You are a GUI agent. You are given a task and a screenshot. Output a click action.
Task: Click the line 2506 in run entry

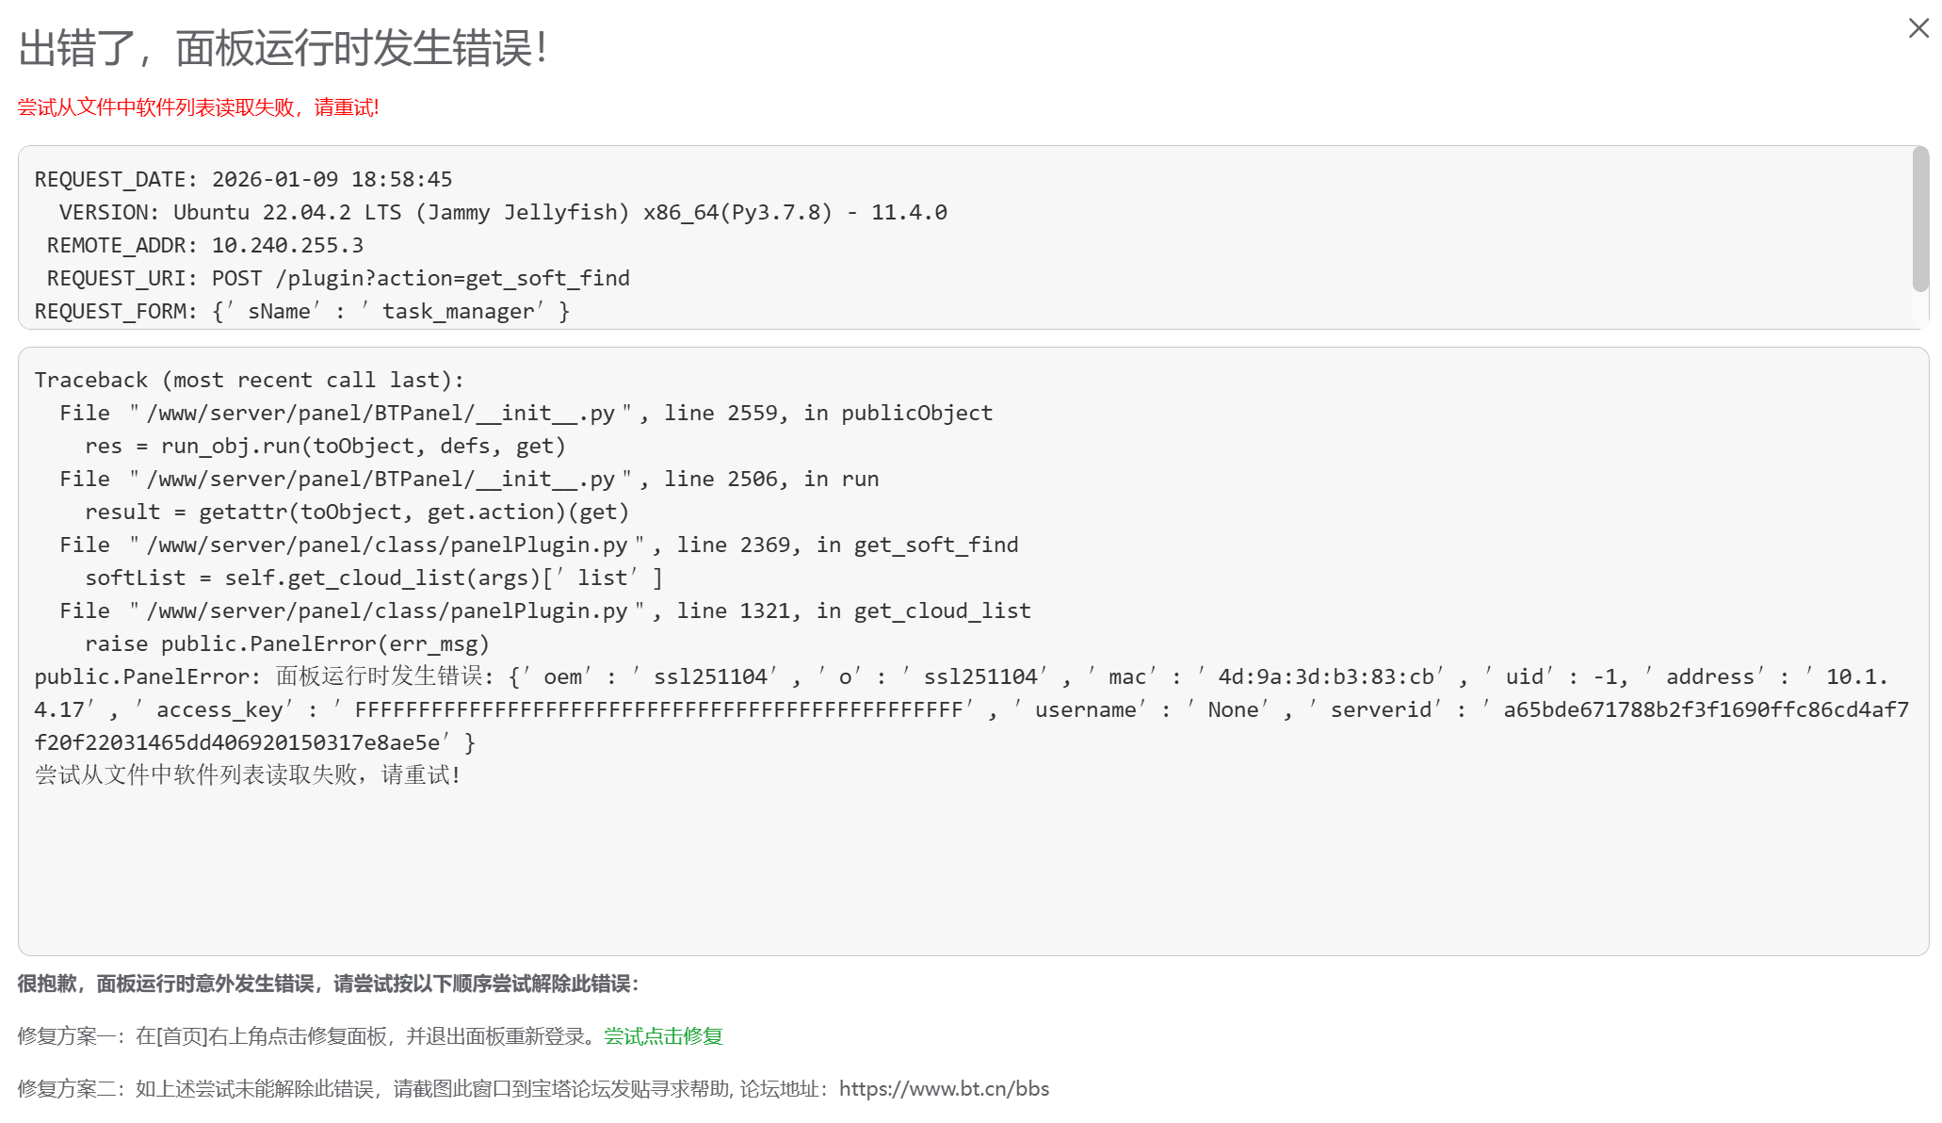click(x=469, y=479)
